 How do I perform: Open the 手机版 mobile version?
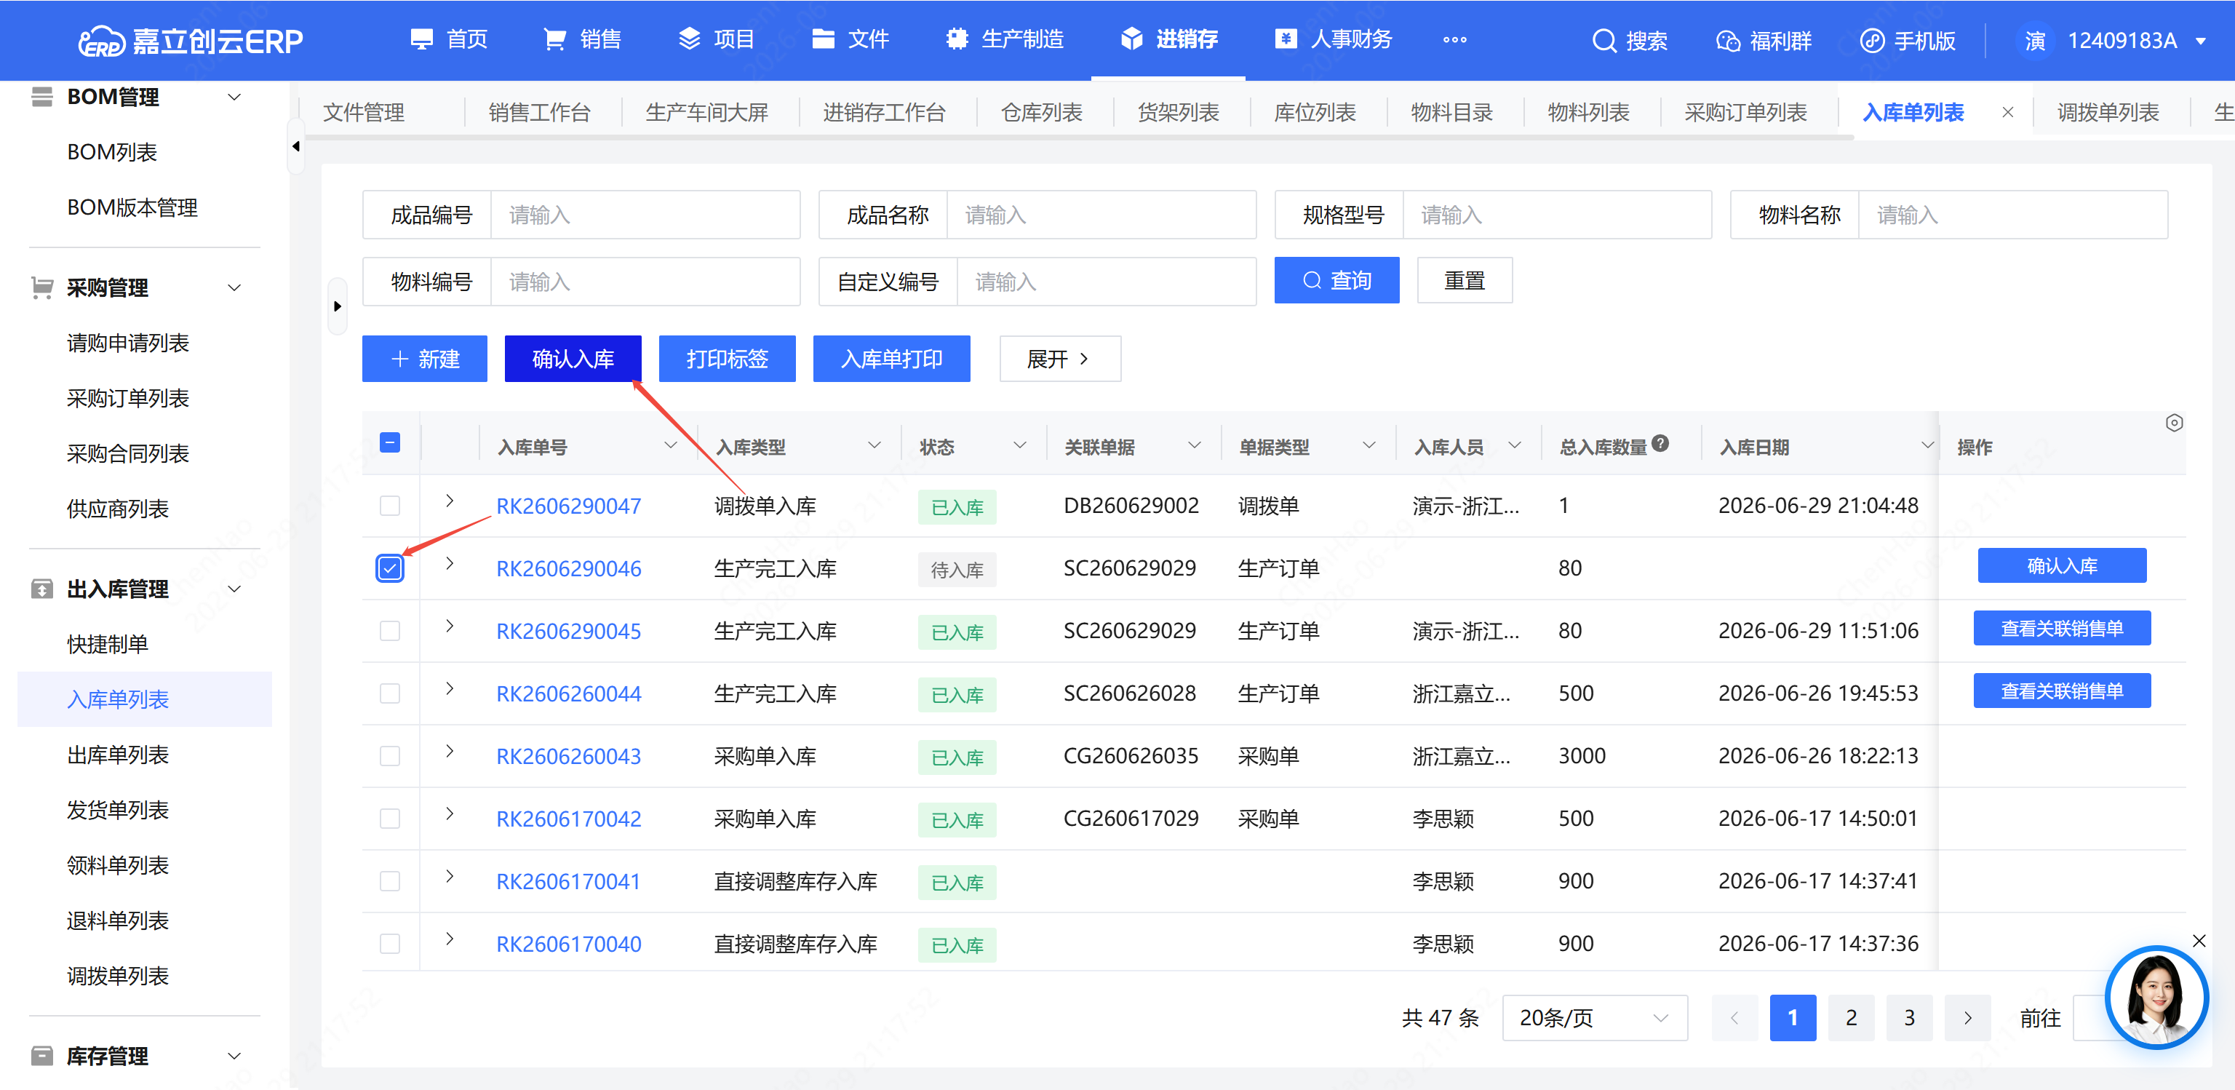pos(1908,41)
